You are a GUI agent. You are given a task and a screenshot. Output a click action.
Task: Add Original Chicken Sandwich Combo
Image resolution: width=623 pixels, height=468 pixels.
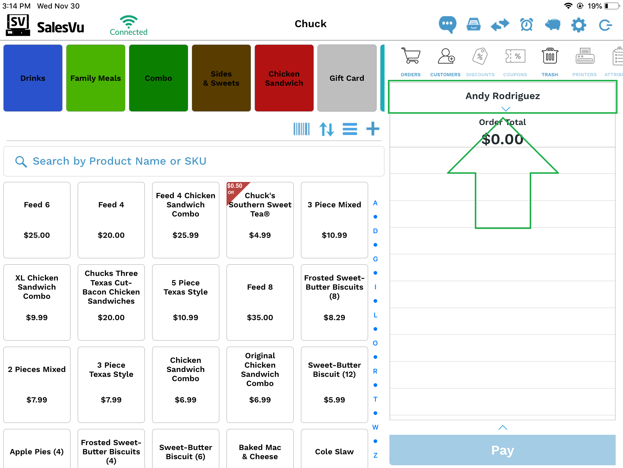point(260,385)
